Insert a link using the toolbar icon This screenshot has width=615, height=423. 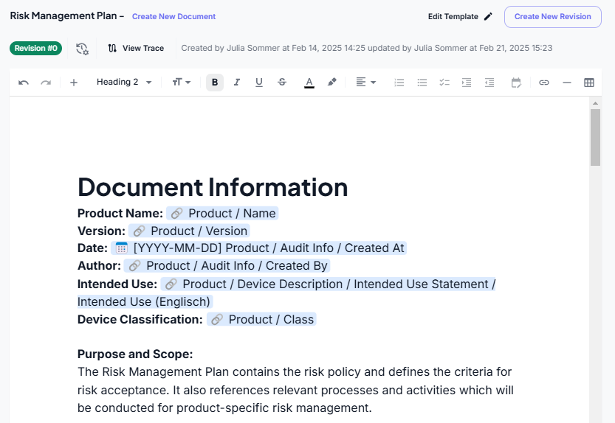[544, 83]
